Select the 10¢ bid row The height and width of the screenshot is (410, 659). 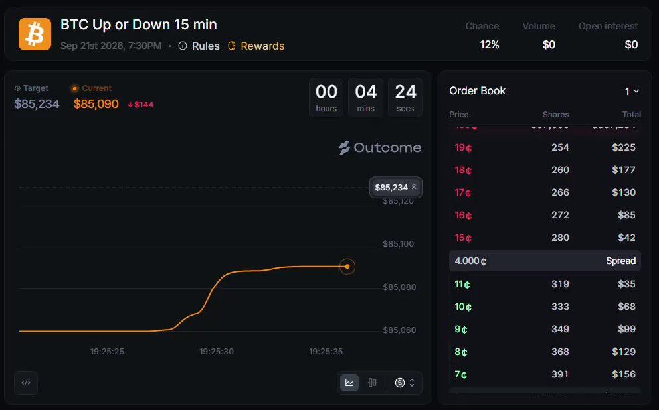pyautogui.click(x=545, y=307)
